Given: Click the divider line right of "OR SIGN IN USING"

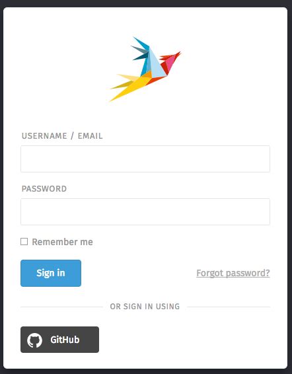Looking at the screenshot, I should coord(229,307).
